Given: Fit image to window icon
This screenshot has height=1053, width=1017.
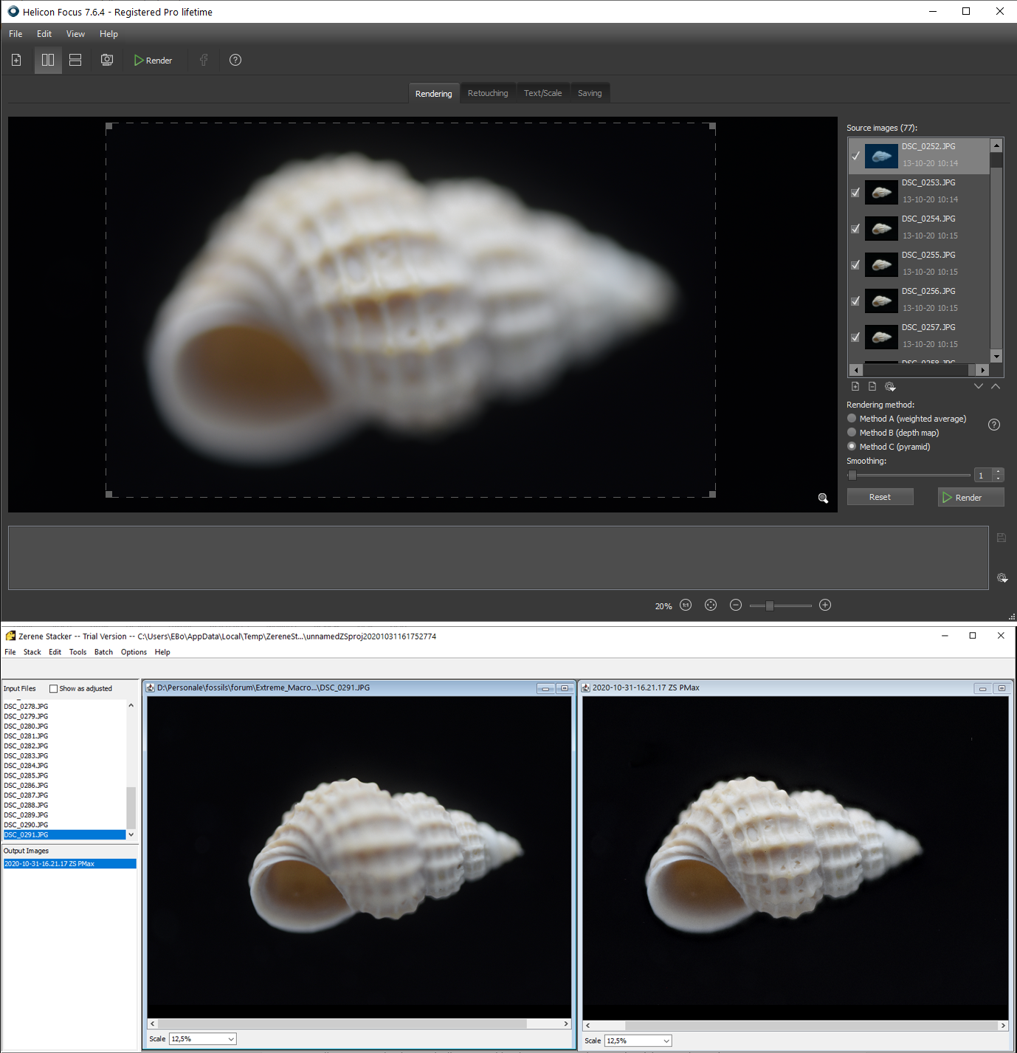Looking at the screenshot, I should click(x=711, y=605).
